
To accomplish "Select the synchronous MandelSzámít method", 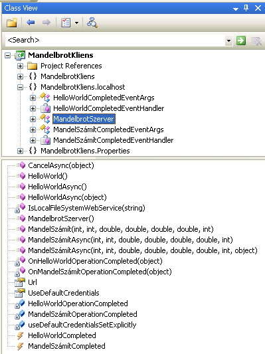I will tap(121, 229).
